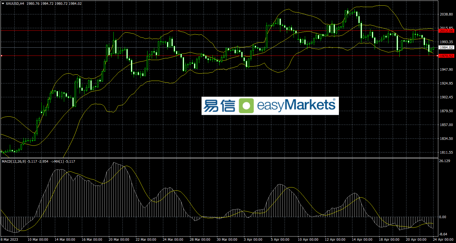Click the MACD(12,26,9) indicator label
Image resolution: width=456 pixels, height=243 pixels.
[x=14, y=162]
